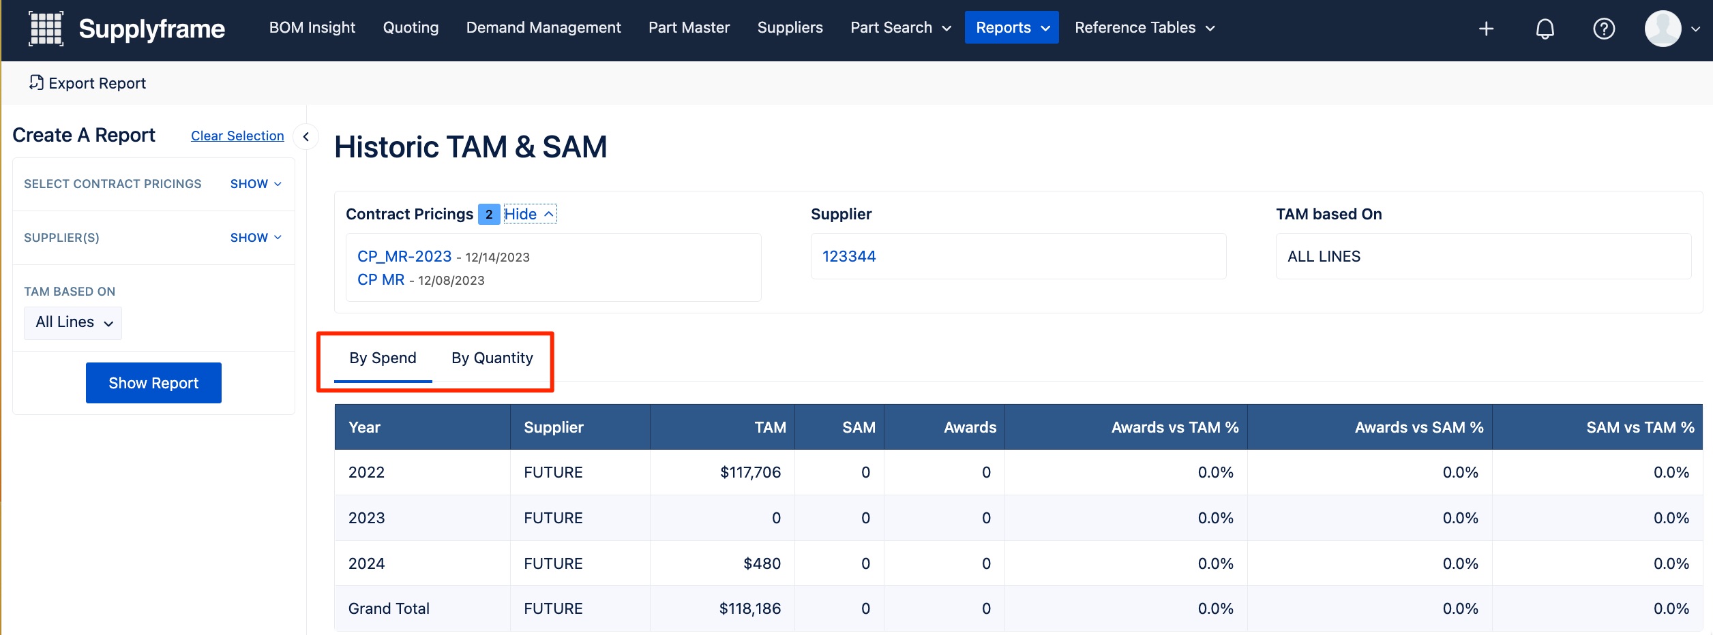This screenshot has width=1713, height=635.
Task: Click the Clear Selection link
Action: 237,136
